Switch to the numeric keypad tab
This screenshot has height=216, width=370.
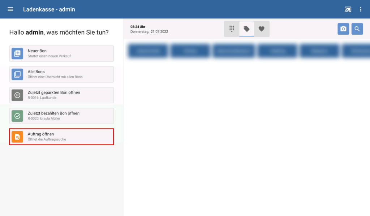tap(232, 29)
